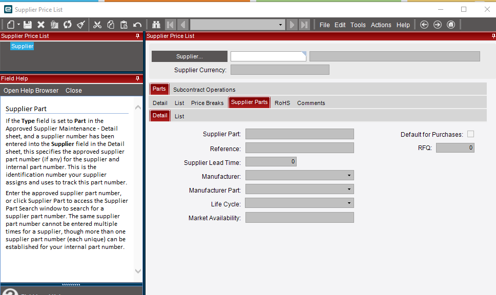This screenshot has width=496, height=295.
Task: Open the Actions menu
Action: click(381, 25)
